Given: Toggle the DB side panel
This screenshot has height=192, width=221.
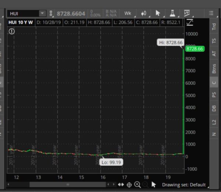Looking at the screenshot, I should 214,108.
